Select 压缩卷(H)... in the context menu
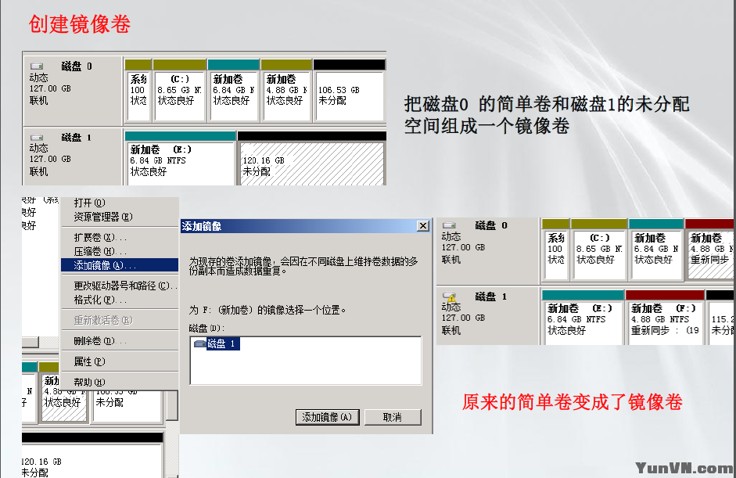736x478 pixels. (100, 251)
